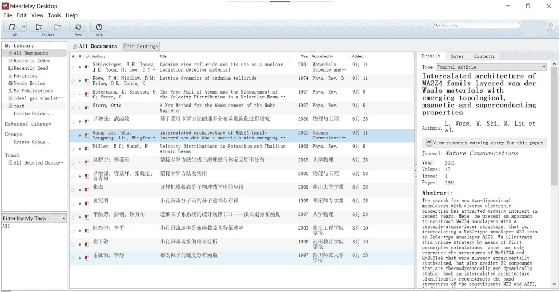This screenshot has height=292, width=560.
Task: Toggle read dot for Miller, R C paper
Action: point(80,149)
